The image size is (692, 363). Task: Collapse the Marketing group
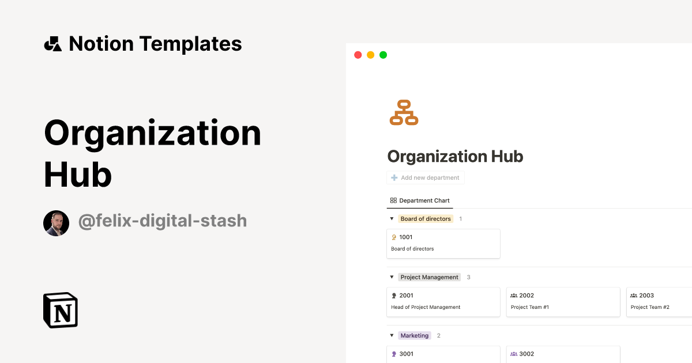pos(391,335)
